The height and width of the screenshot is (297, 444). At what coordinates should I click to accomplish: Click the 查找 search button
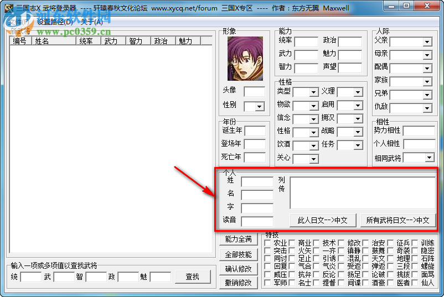(193, 277)
